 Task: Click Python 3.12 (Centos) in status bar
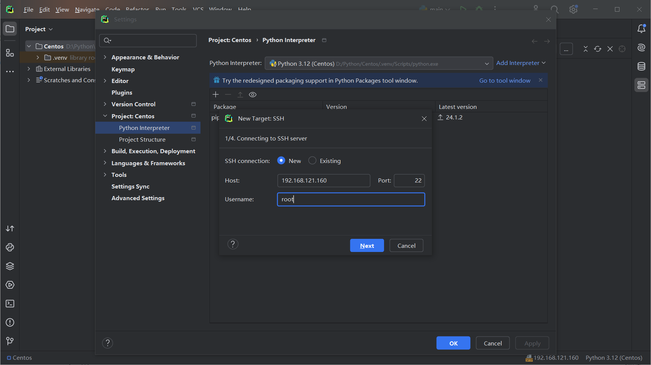click(x=613, y=358)
